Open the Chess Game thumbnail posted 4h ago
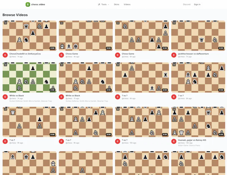Screen dimensions: 227x175 pos(86,36)
